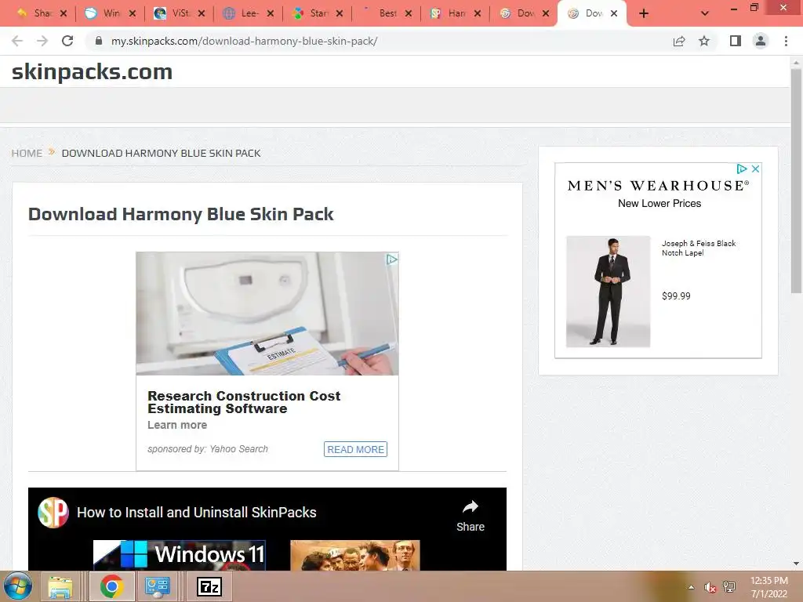The image size is (803, 602).
Task: Click the address bar URL
Action: coord(245,41)
